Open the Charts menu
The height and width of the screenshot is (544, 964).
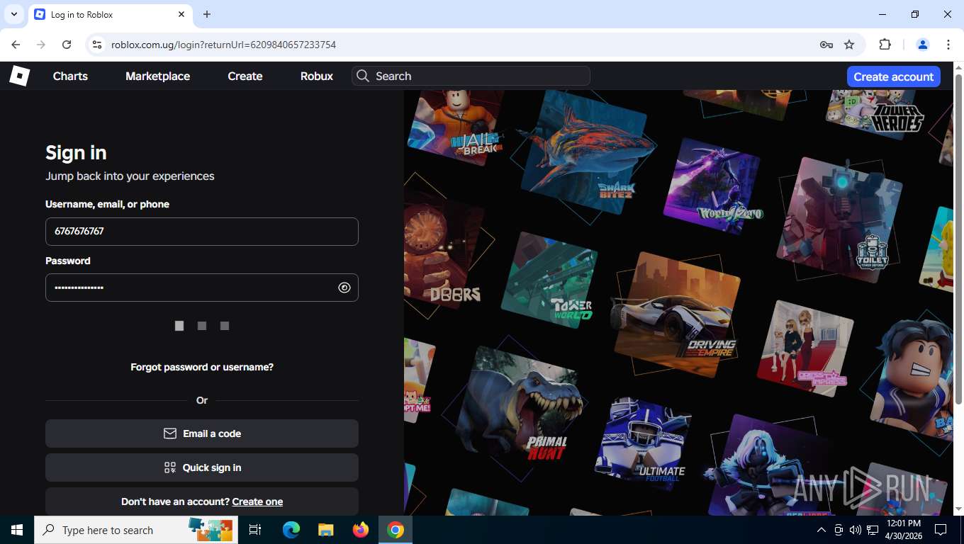pos(70,76)
